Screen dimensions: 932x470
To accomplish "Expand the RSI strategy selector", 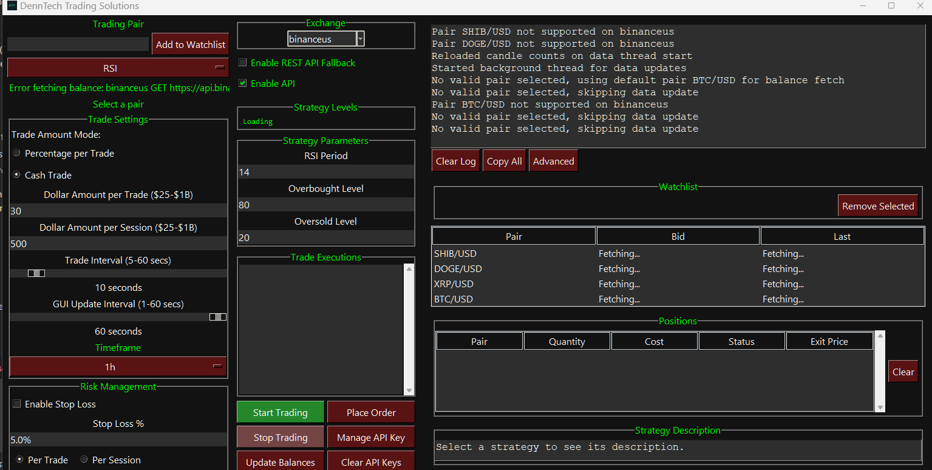I will pyautogui.click(x=217, y=67).
